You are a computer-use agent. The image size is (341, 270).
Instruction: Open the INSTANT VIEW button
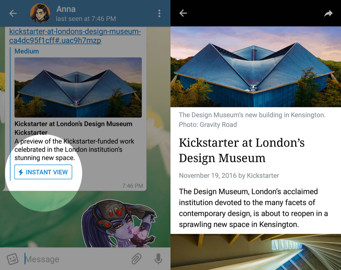43,172
